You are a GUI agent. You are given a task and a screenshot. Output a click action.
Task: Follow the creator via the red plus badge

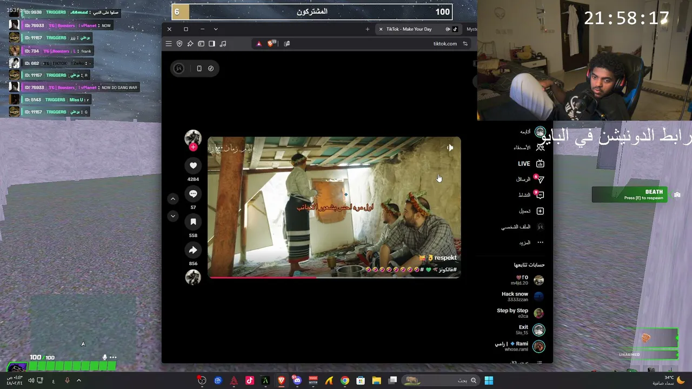(x=193, y=147)
